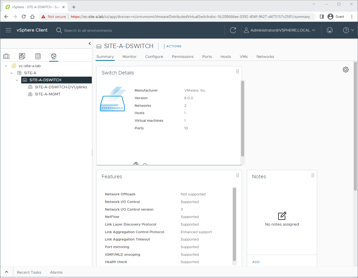Select SITE-A-DSWITCH-DVUplinks port group
This screenshot has height=278, width=358.
[61, 87]
